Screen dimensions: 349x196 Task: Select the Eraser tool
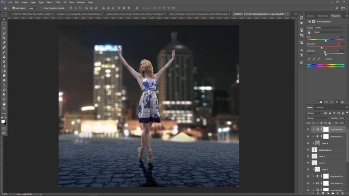tap(4, 66)
